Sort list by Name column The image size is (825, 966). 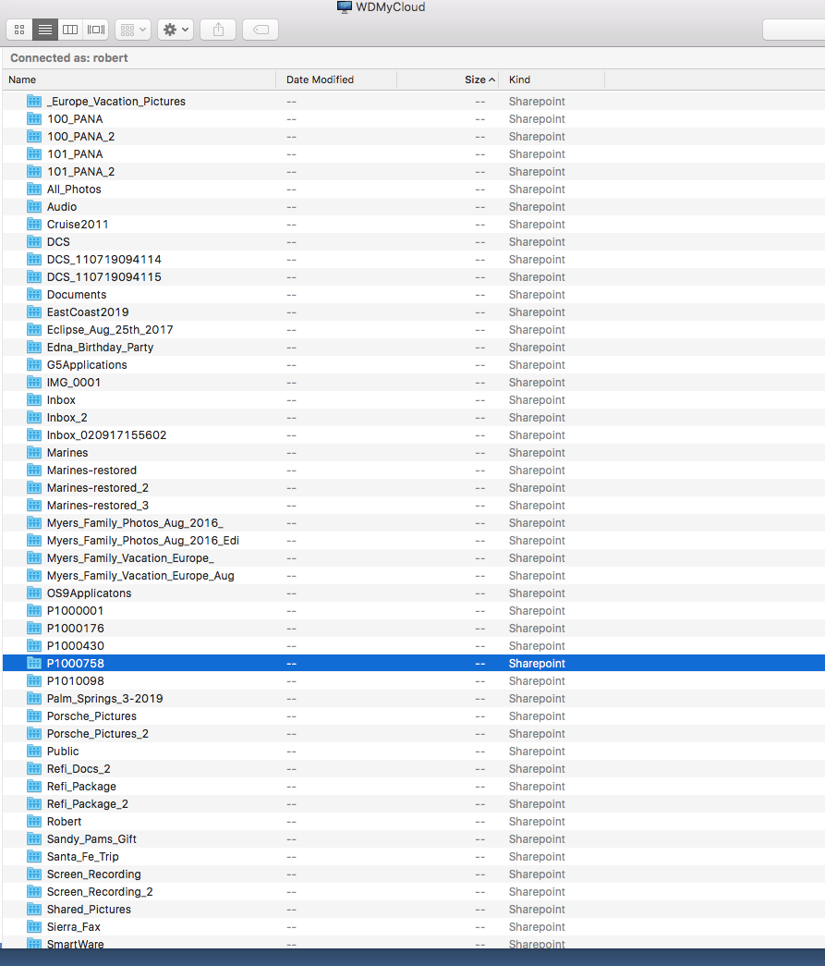[140, 79]
